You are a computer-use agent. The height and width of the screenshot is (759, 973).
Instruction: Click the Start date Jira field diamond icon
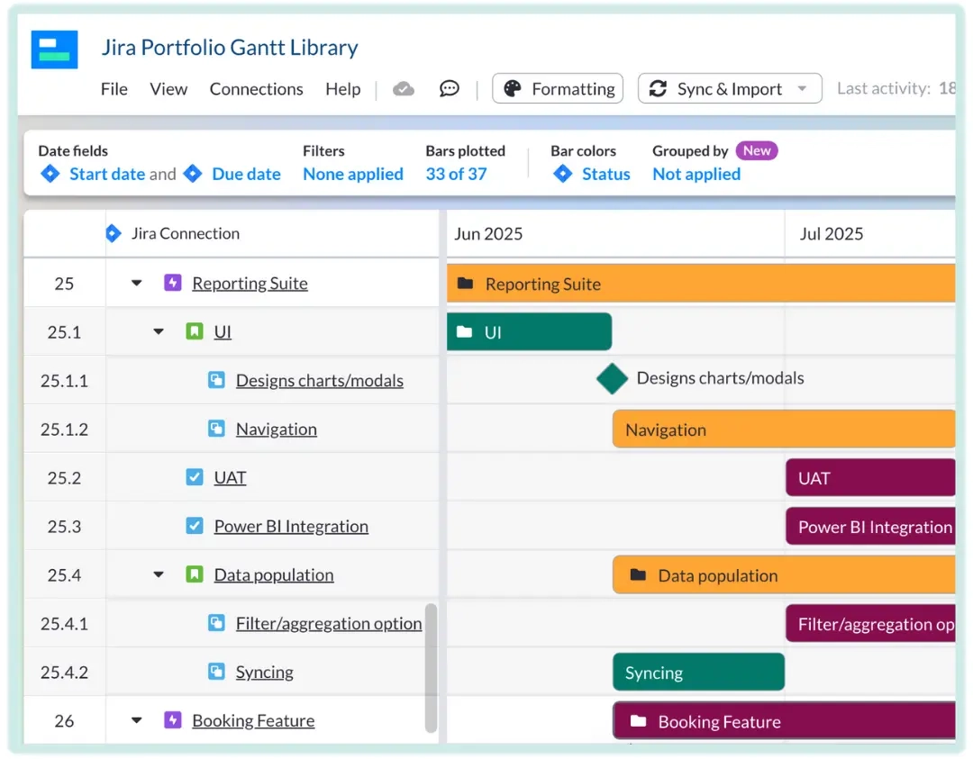(x=50, y=174)
